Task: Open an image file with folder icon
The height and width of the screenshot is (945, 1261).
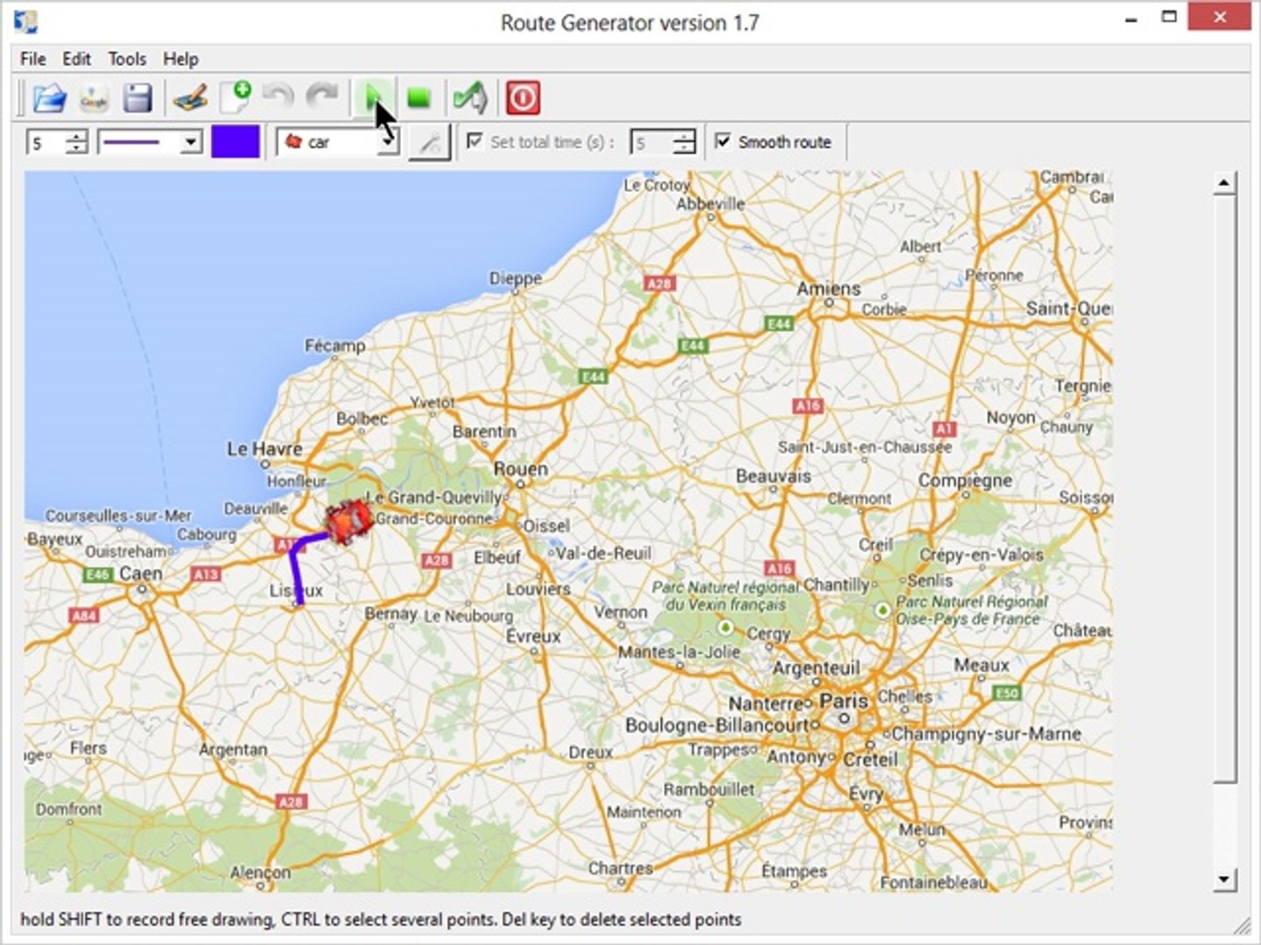Action: point(50,98)
